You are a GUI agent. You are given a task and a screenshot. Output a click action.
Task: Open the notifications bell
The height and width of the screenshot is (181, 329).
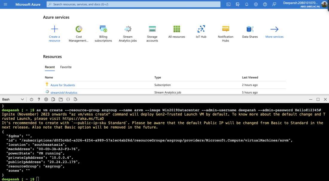[x=246, y=4]
